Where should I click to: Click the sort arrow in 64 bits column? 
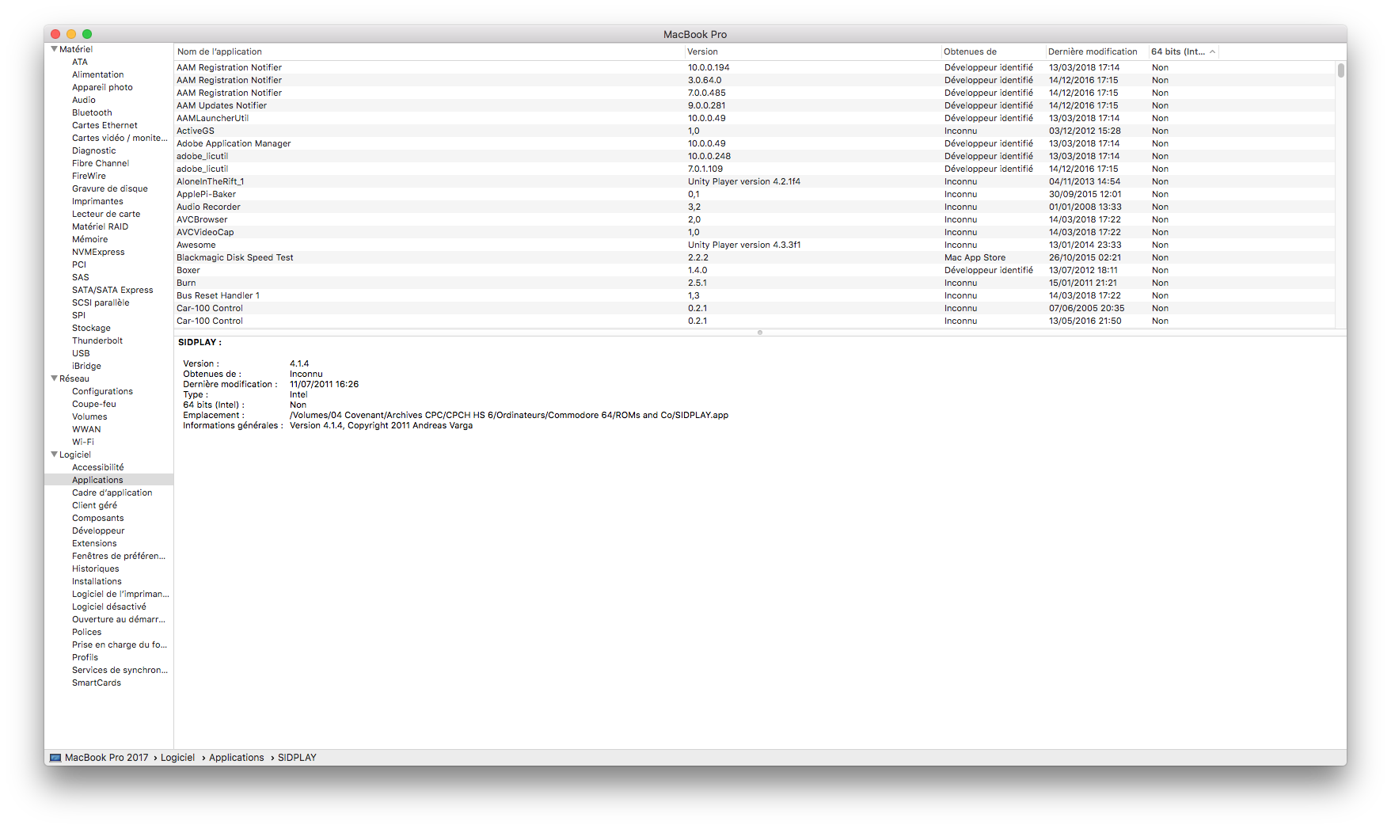pyautogui.click(x=1212, y=52)
